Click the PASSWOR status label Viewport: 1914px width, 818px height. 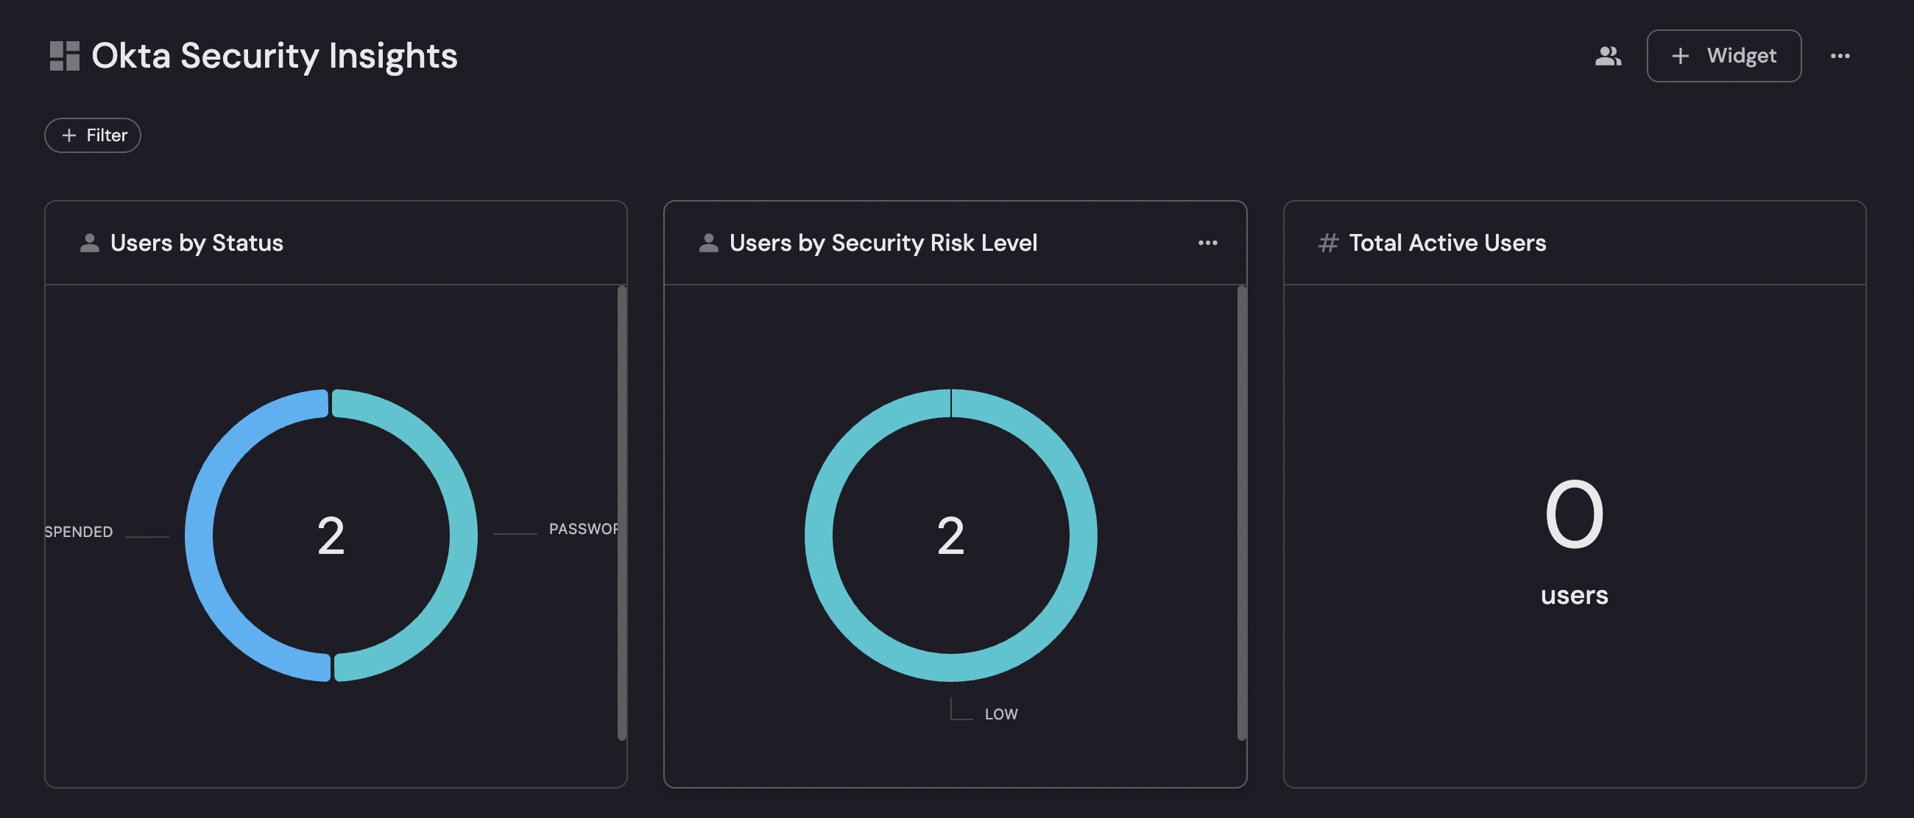582,528
